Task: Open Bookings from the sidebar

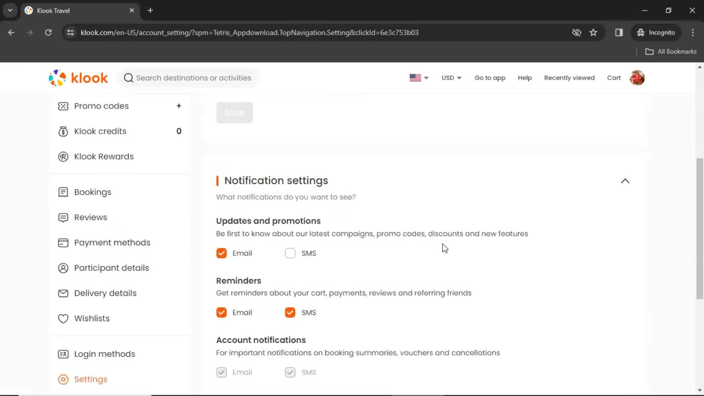Action: (93, 192)
